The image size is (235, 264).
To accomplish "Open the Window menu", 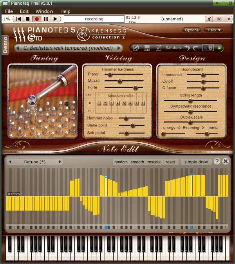I will (x=44, y=11).
